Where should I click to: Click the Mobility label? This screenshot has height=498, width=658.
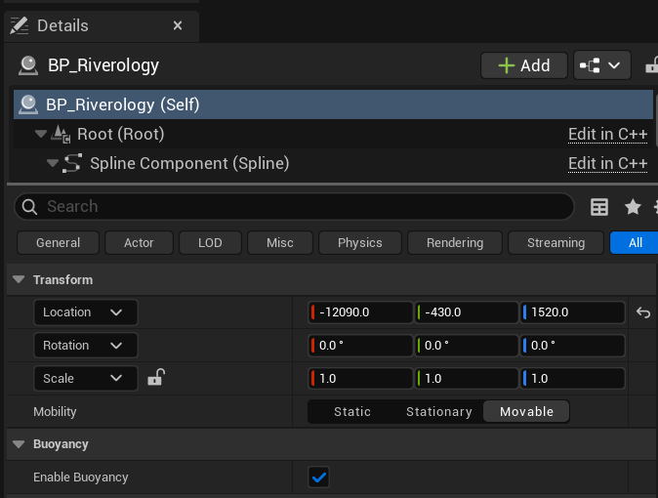[55, 411]
